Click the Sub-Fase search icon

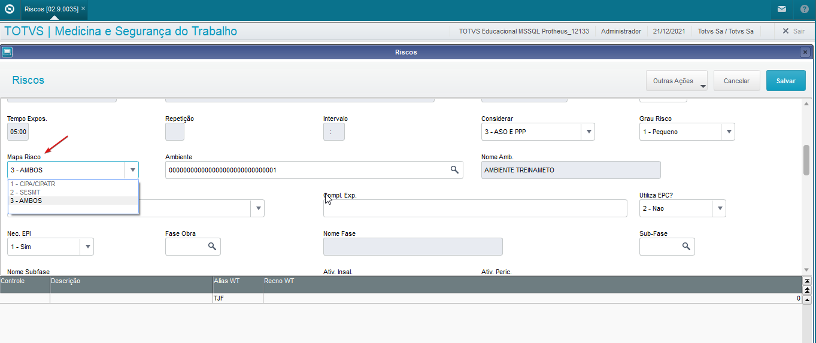click(686, 247)
